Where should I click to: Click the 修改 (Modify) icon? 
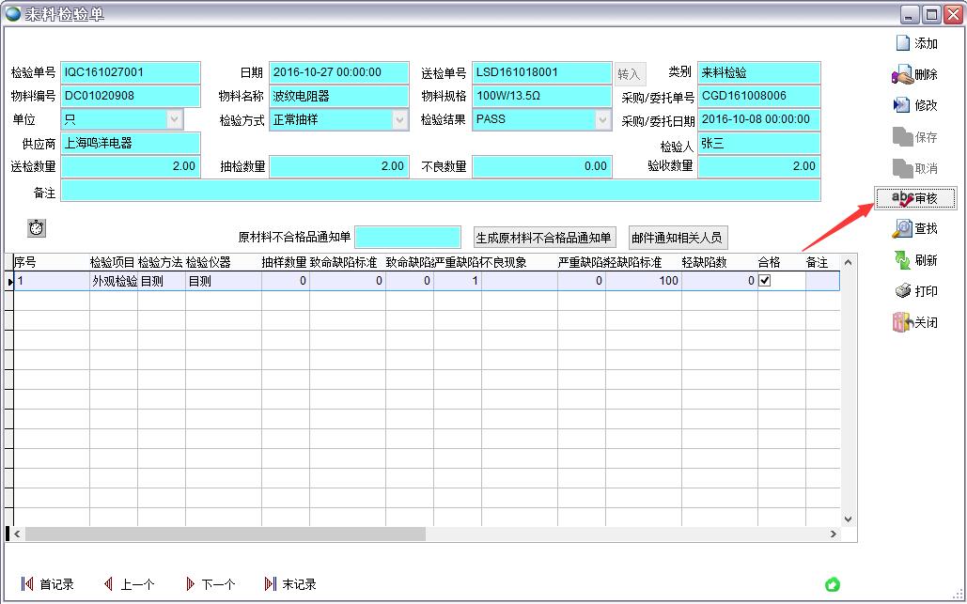[903, 105]
